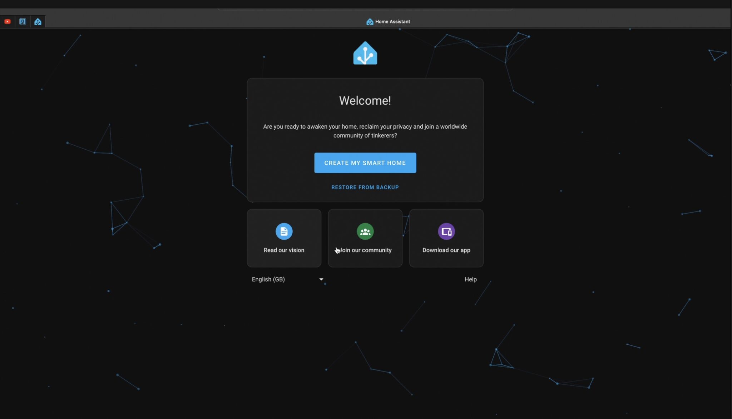This screenshot has width=732, height=419.
Task: Click the dropdown arrow beside the language selector
Action: coord(321,279)
